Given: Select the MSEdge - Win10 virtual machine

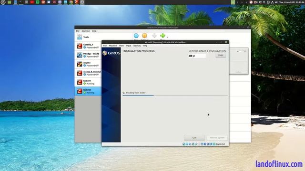Looking at the screenshot, I should point(88,55).
